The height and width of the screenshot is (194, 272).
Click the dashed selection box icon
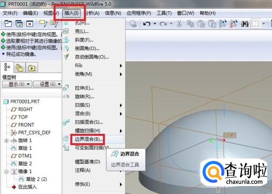coord(256,24)
